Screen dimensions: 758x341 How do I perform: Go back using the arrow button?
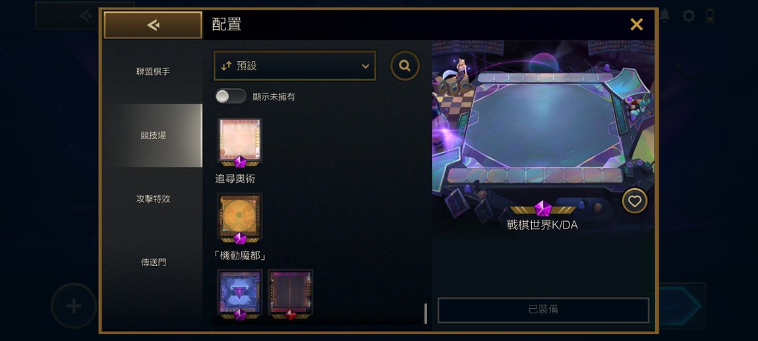(153, 25)
